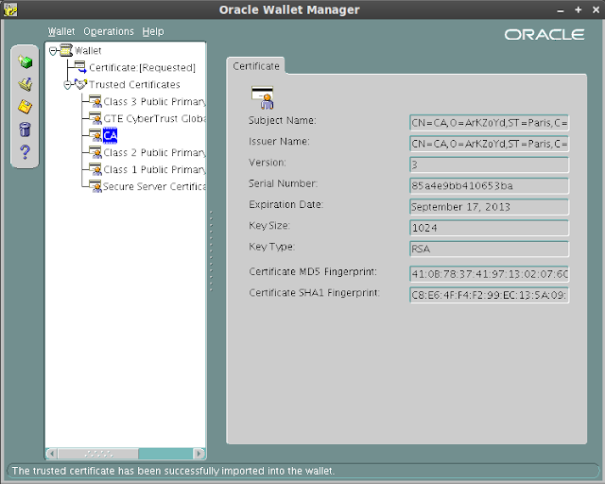Click the Serial Number field
The image size is (605, 484).
pos(489,185)
